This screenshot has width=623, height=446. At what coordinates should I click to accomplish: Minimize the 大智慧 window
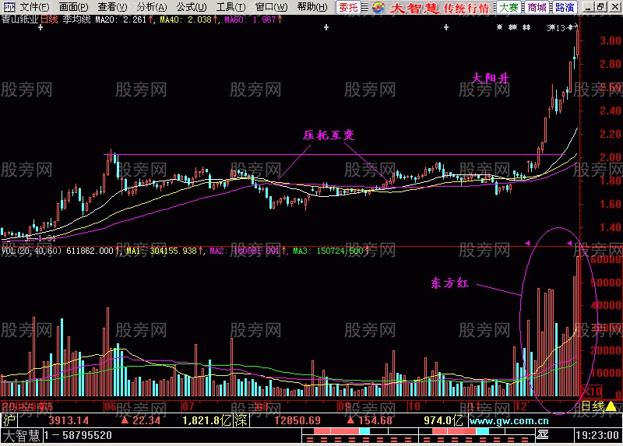coord(590,7)
